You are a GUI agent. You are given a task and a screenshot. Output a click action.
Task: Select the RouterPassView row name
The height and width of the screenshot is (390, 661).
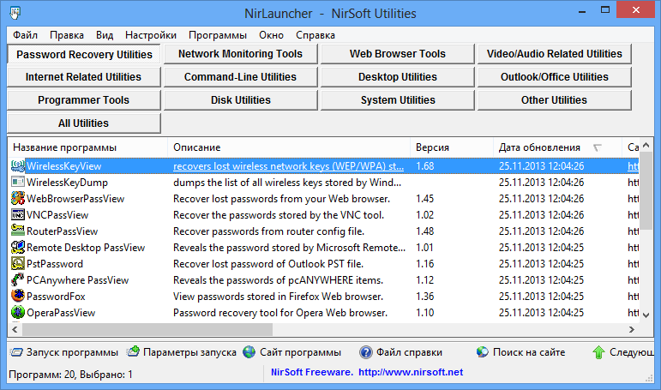62,231
